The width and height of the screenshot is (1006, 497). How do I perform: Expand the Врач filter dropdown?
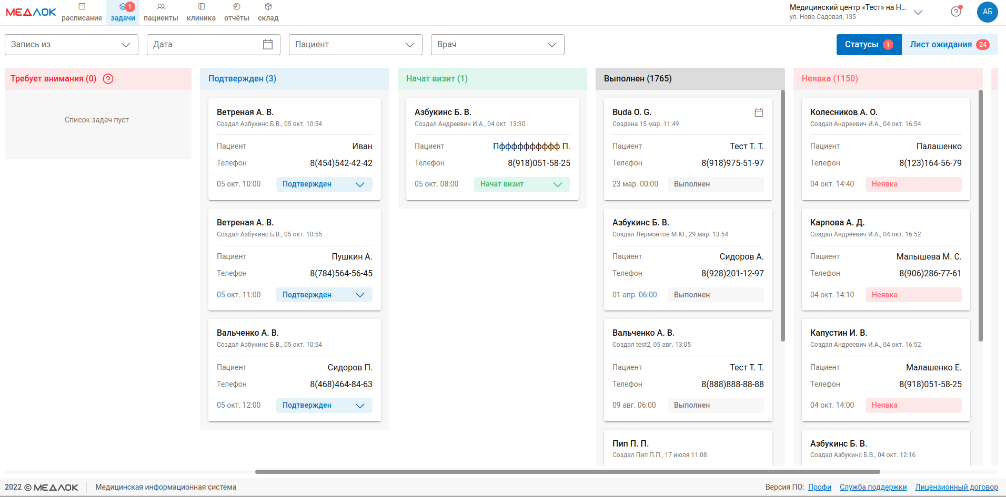(498, 45)
